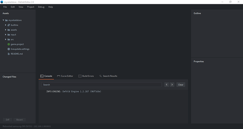Click the src folder icon
The height and width of the screenshot is (129, 243).
coord(9,39)
